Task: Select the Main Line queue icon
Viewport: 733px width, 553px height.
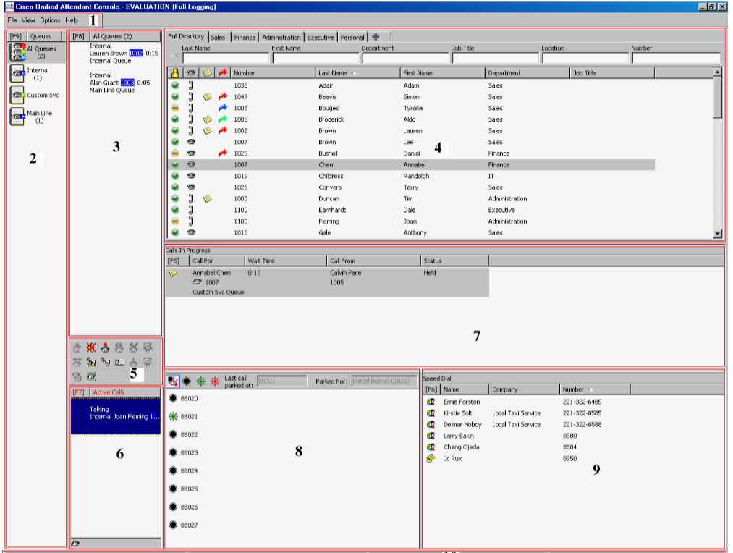Action: [x=17, y=117]
